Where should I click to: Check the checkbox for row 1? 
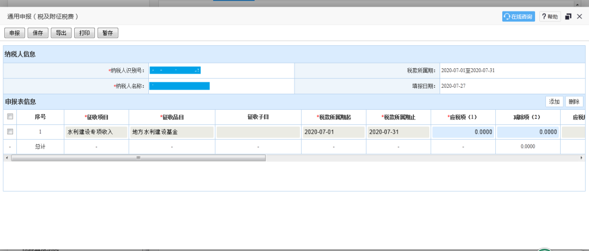pos(10,132)
